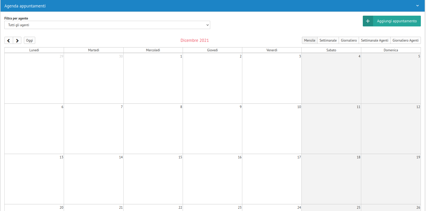Select day 9 in the calendar
Screen dimensions: 426x211
point(212,129)
